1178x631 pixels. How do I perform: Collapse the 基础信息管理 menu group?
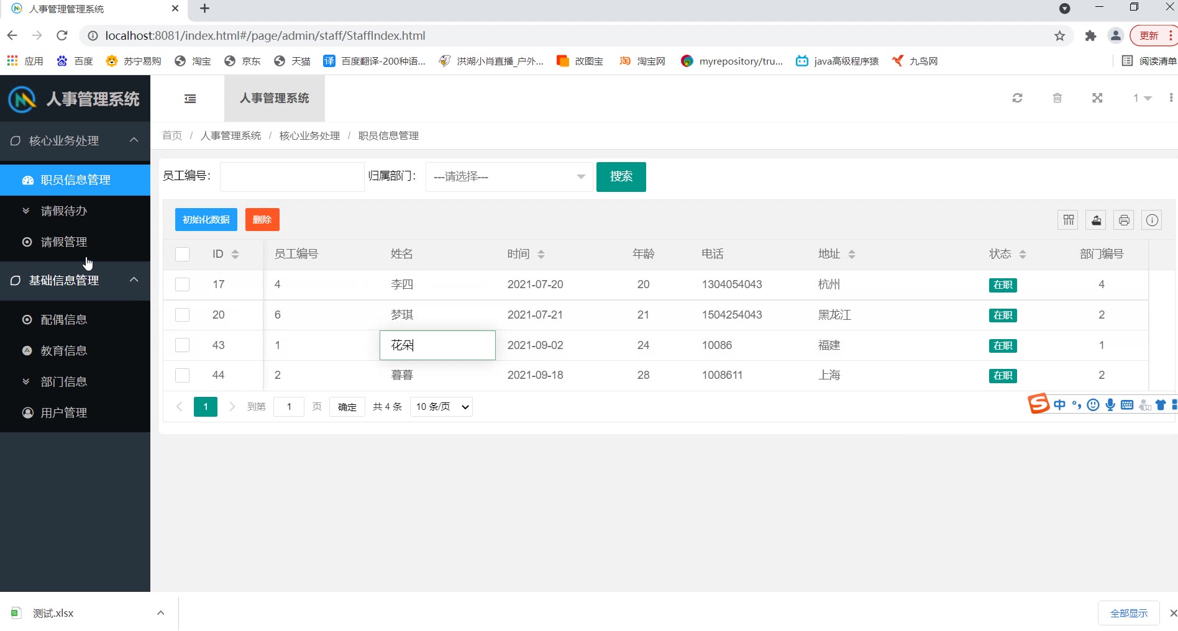pos(75,281)
